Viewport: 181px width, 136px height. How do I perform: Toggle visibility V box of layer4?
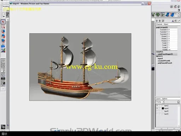pos(157,108)
